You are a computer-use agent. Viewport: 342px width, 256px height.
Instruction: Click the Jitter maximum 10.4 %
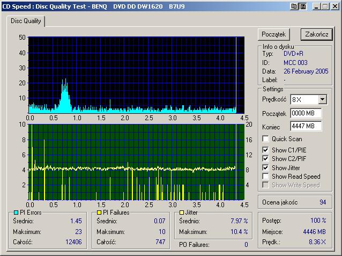click(x=239, y=231)
